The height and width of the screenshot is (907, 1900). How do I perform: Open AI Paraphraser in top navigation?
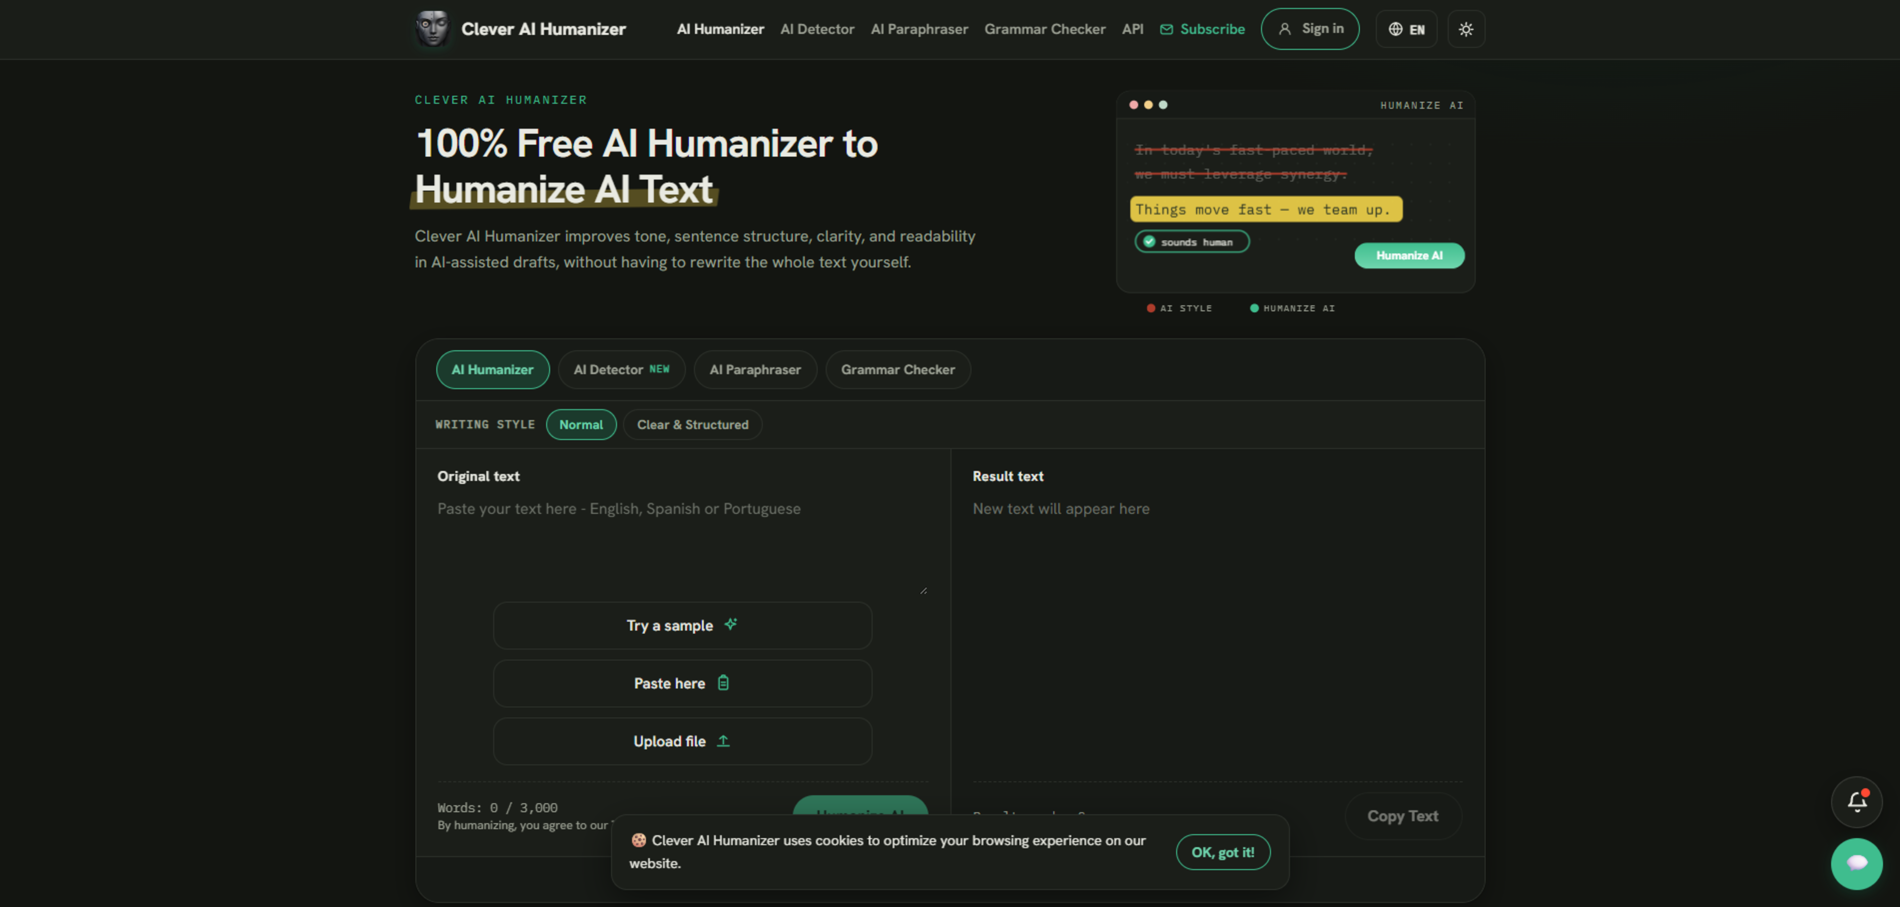pyautogui.click(x=919, y=30)
